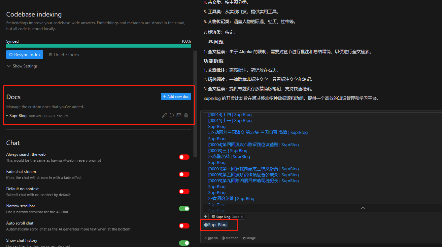
Task: Collapse the references list with up chevron
Action: click(363, 208)
